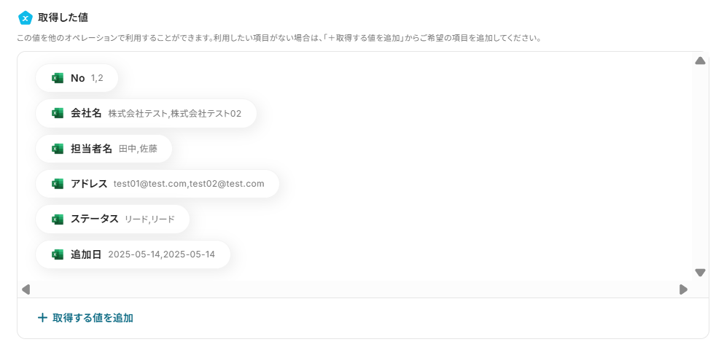Select the No value chip 1,2

77,78
